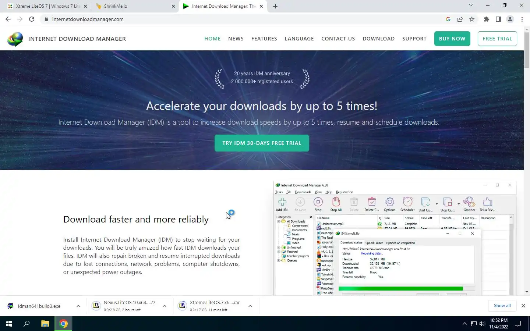The height and width of the screenshot is (331, 530).
Task: Reload the page with refresh icon
Action: [32, 19]
